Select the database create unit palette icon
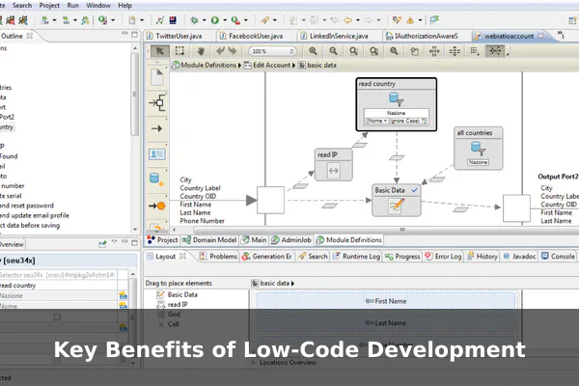The image size is (579, 386). [x=157, y=179]
